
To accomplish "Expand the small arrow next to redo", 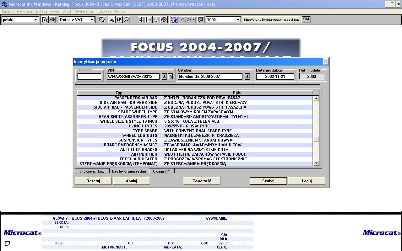I will tap(194, 20).
